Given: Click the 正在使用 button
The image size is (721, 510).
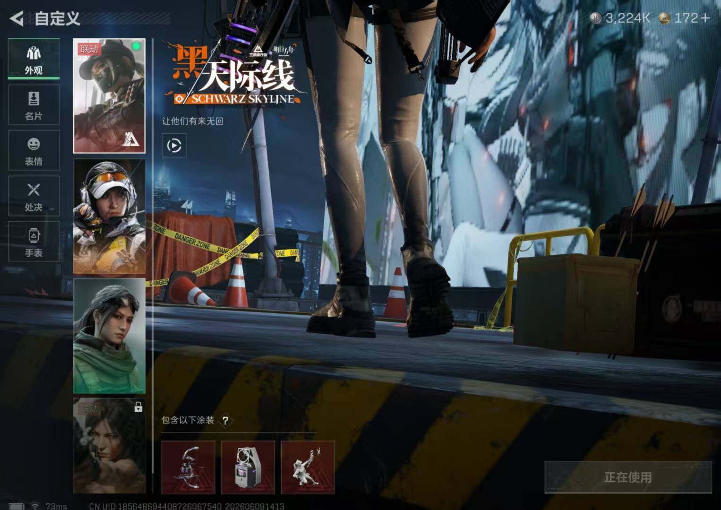Looking at the screenshot, I should pyautogui.click(x=628, y=477).
